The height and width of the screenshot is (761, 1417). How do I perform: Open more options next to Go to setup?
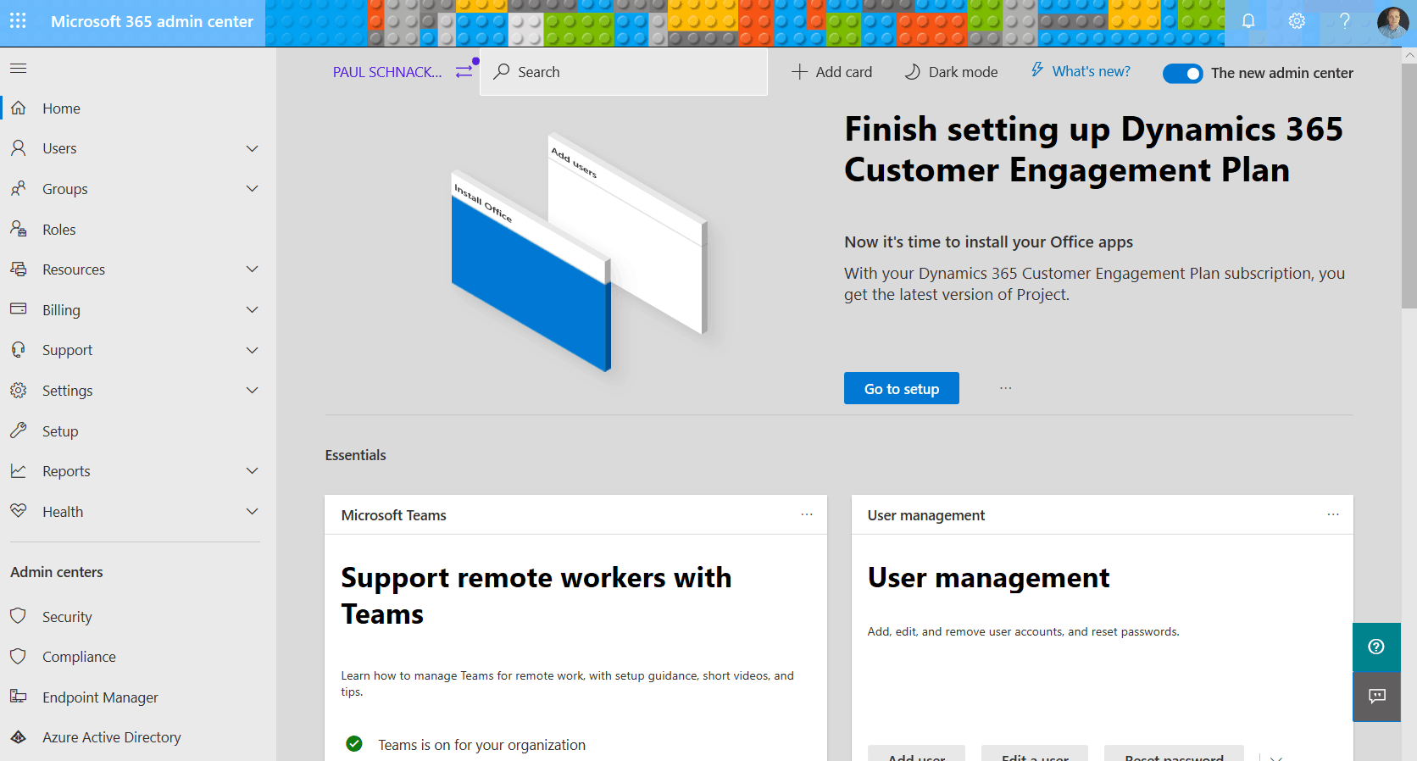point(1005,388)
